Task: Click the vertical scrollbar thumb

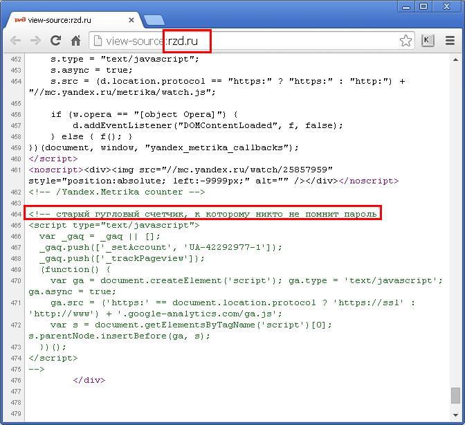Action: coord(455,395)
